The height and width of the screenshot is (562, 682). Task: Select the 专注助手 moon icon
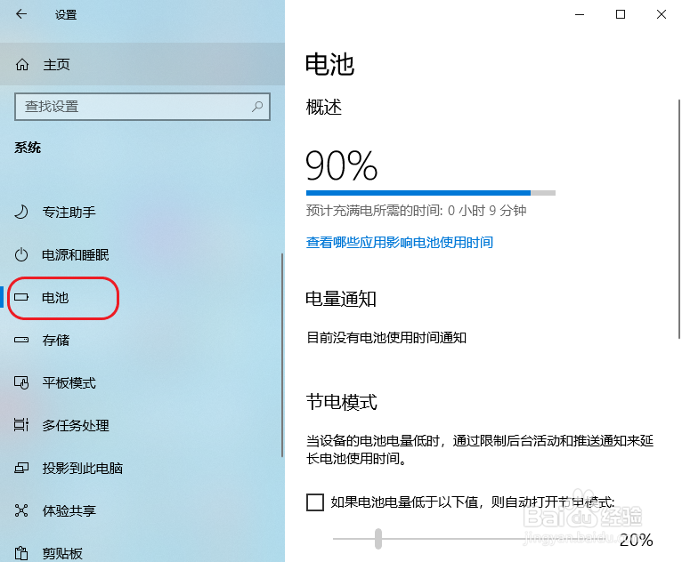point(21,212)
